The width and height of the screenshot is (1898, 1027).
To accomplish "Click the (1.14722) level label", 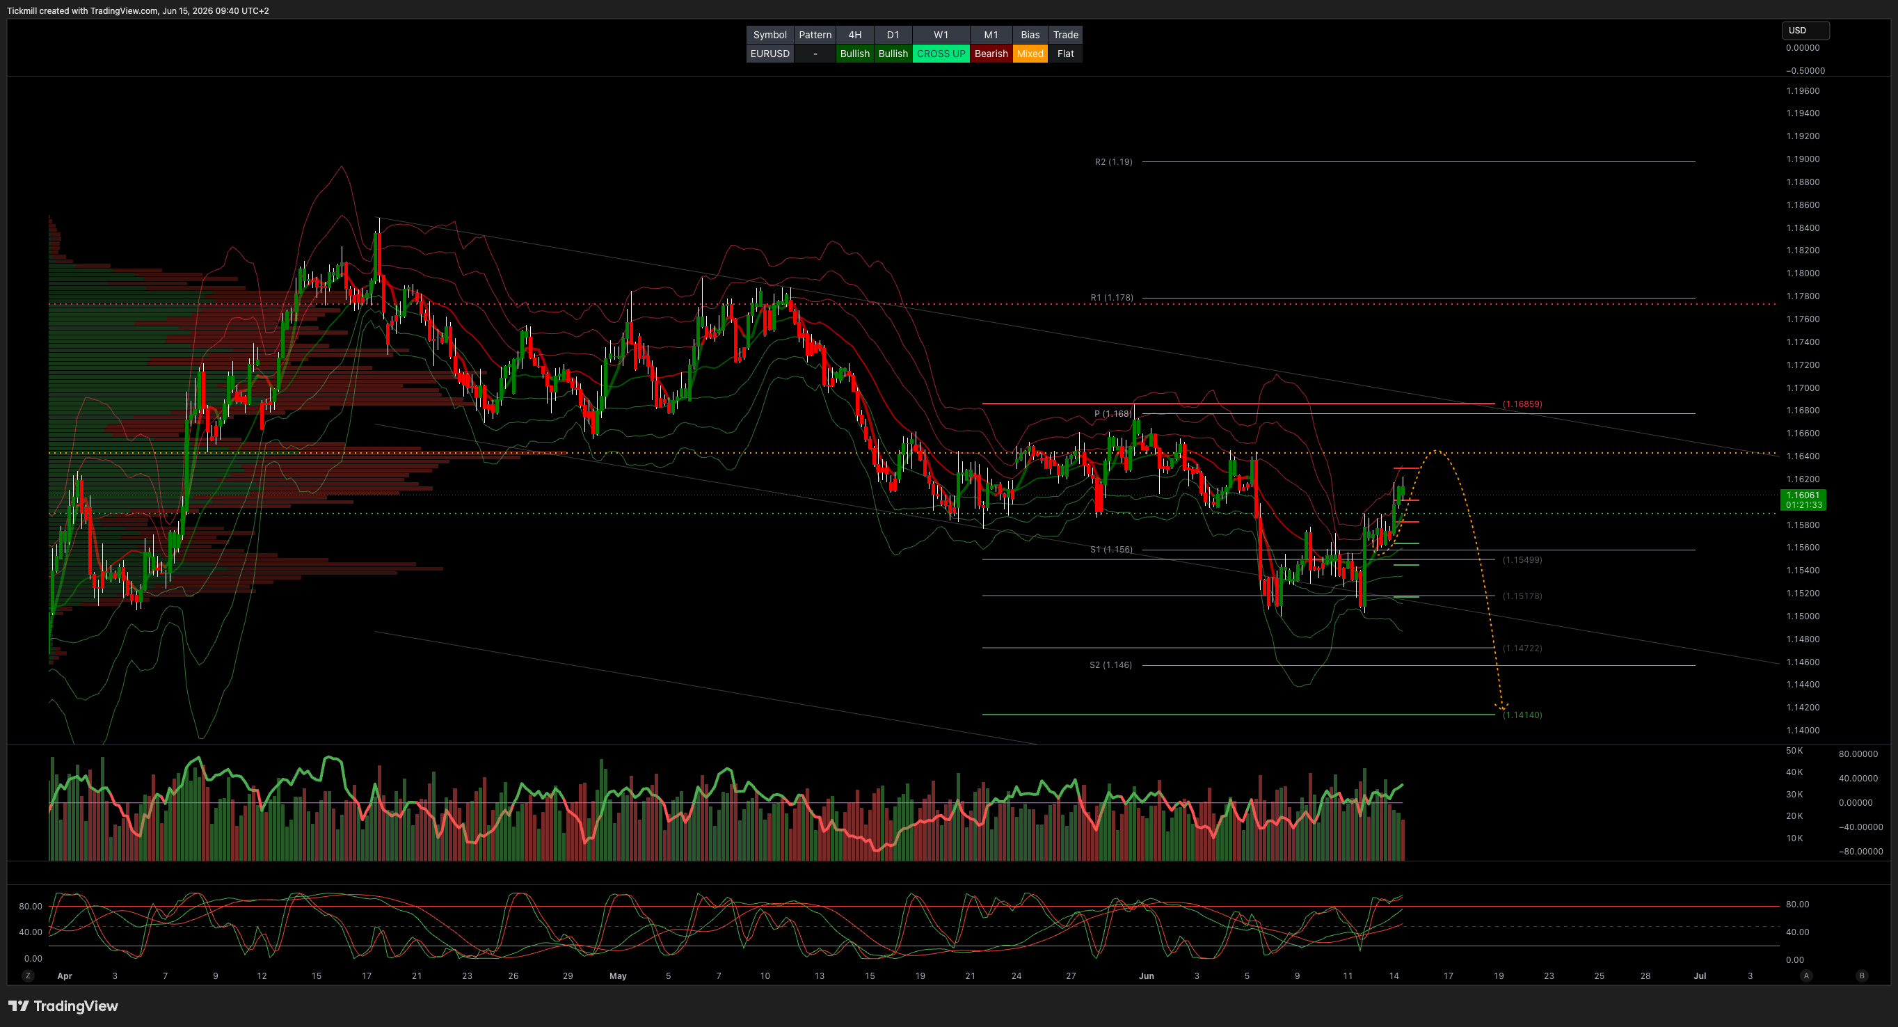I will click(1522, 648).
